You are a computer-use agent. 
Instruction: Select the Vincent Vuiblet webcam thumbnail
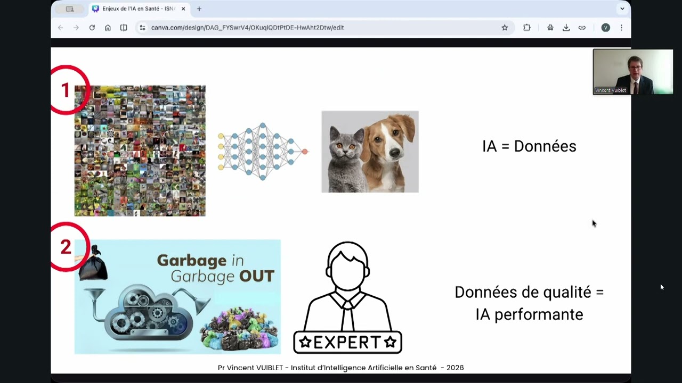tap(633, 72)
